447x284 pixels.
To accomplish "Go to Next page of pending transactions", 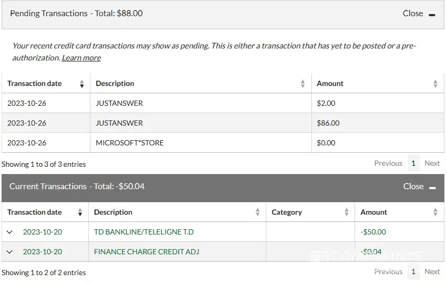I will [x=432, y=164].
